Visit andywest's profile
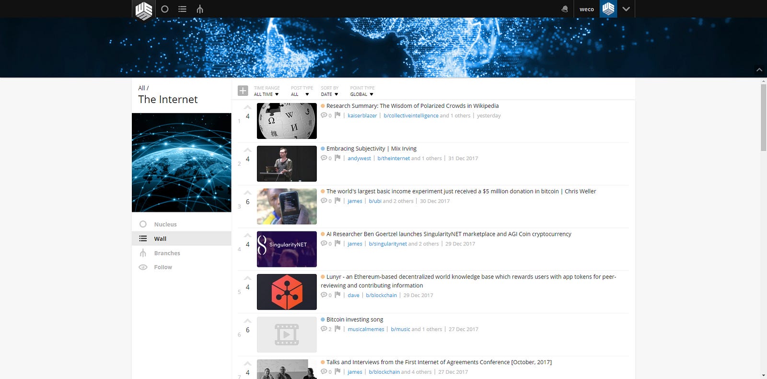 click(359, 158)
